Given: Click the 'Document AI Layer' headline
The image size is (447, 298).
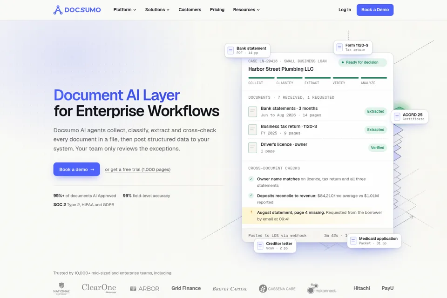Looking at the screenshot, I should pos(116,95).
